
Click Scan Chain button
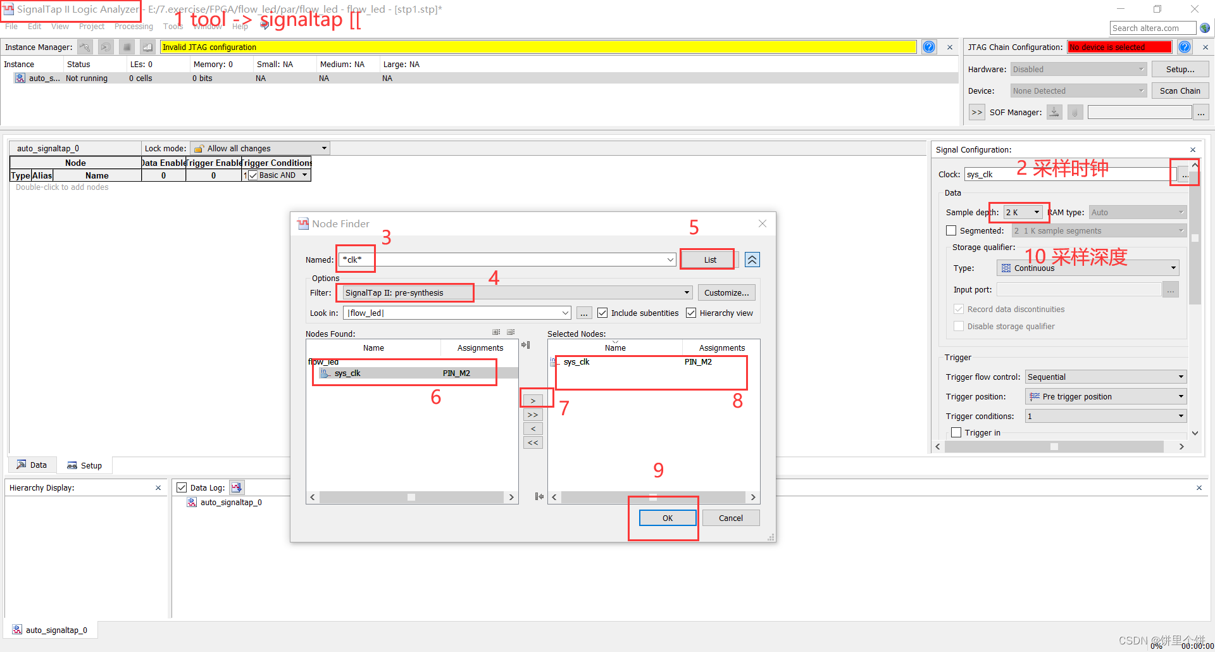1180,91
